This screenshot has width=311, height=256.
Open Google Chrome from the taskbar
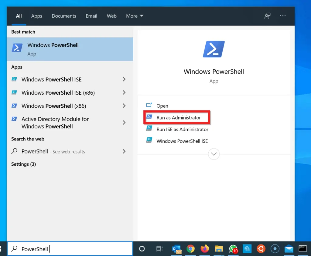(191, 249)
